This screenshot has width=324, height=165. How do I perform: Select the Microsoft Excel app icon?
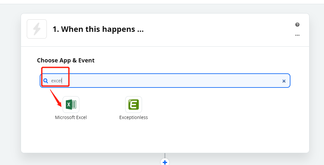click(x=71, y=105)
